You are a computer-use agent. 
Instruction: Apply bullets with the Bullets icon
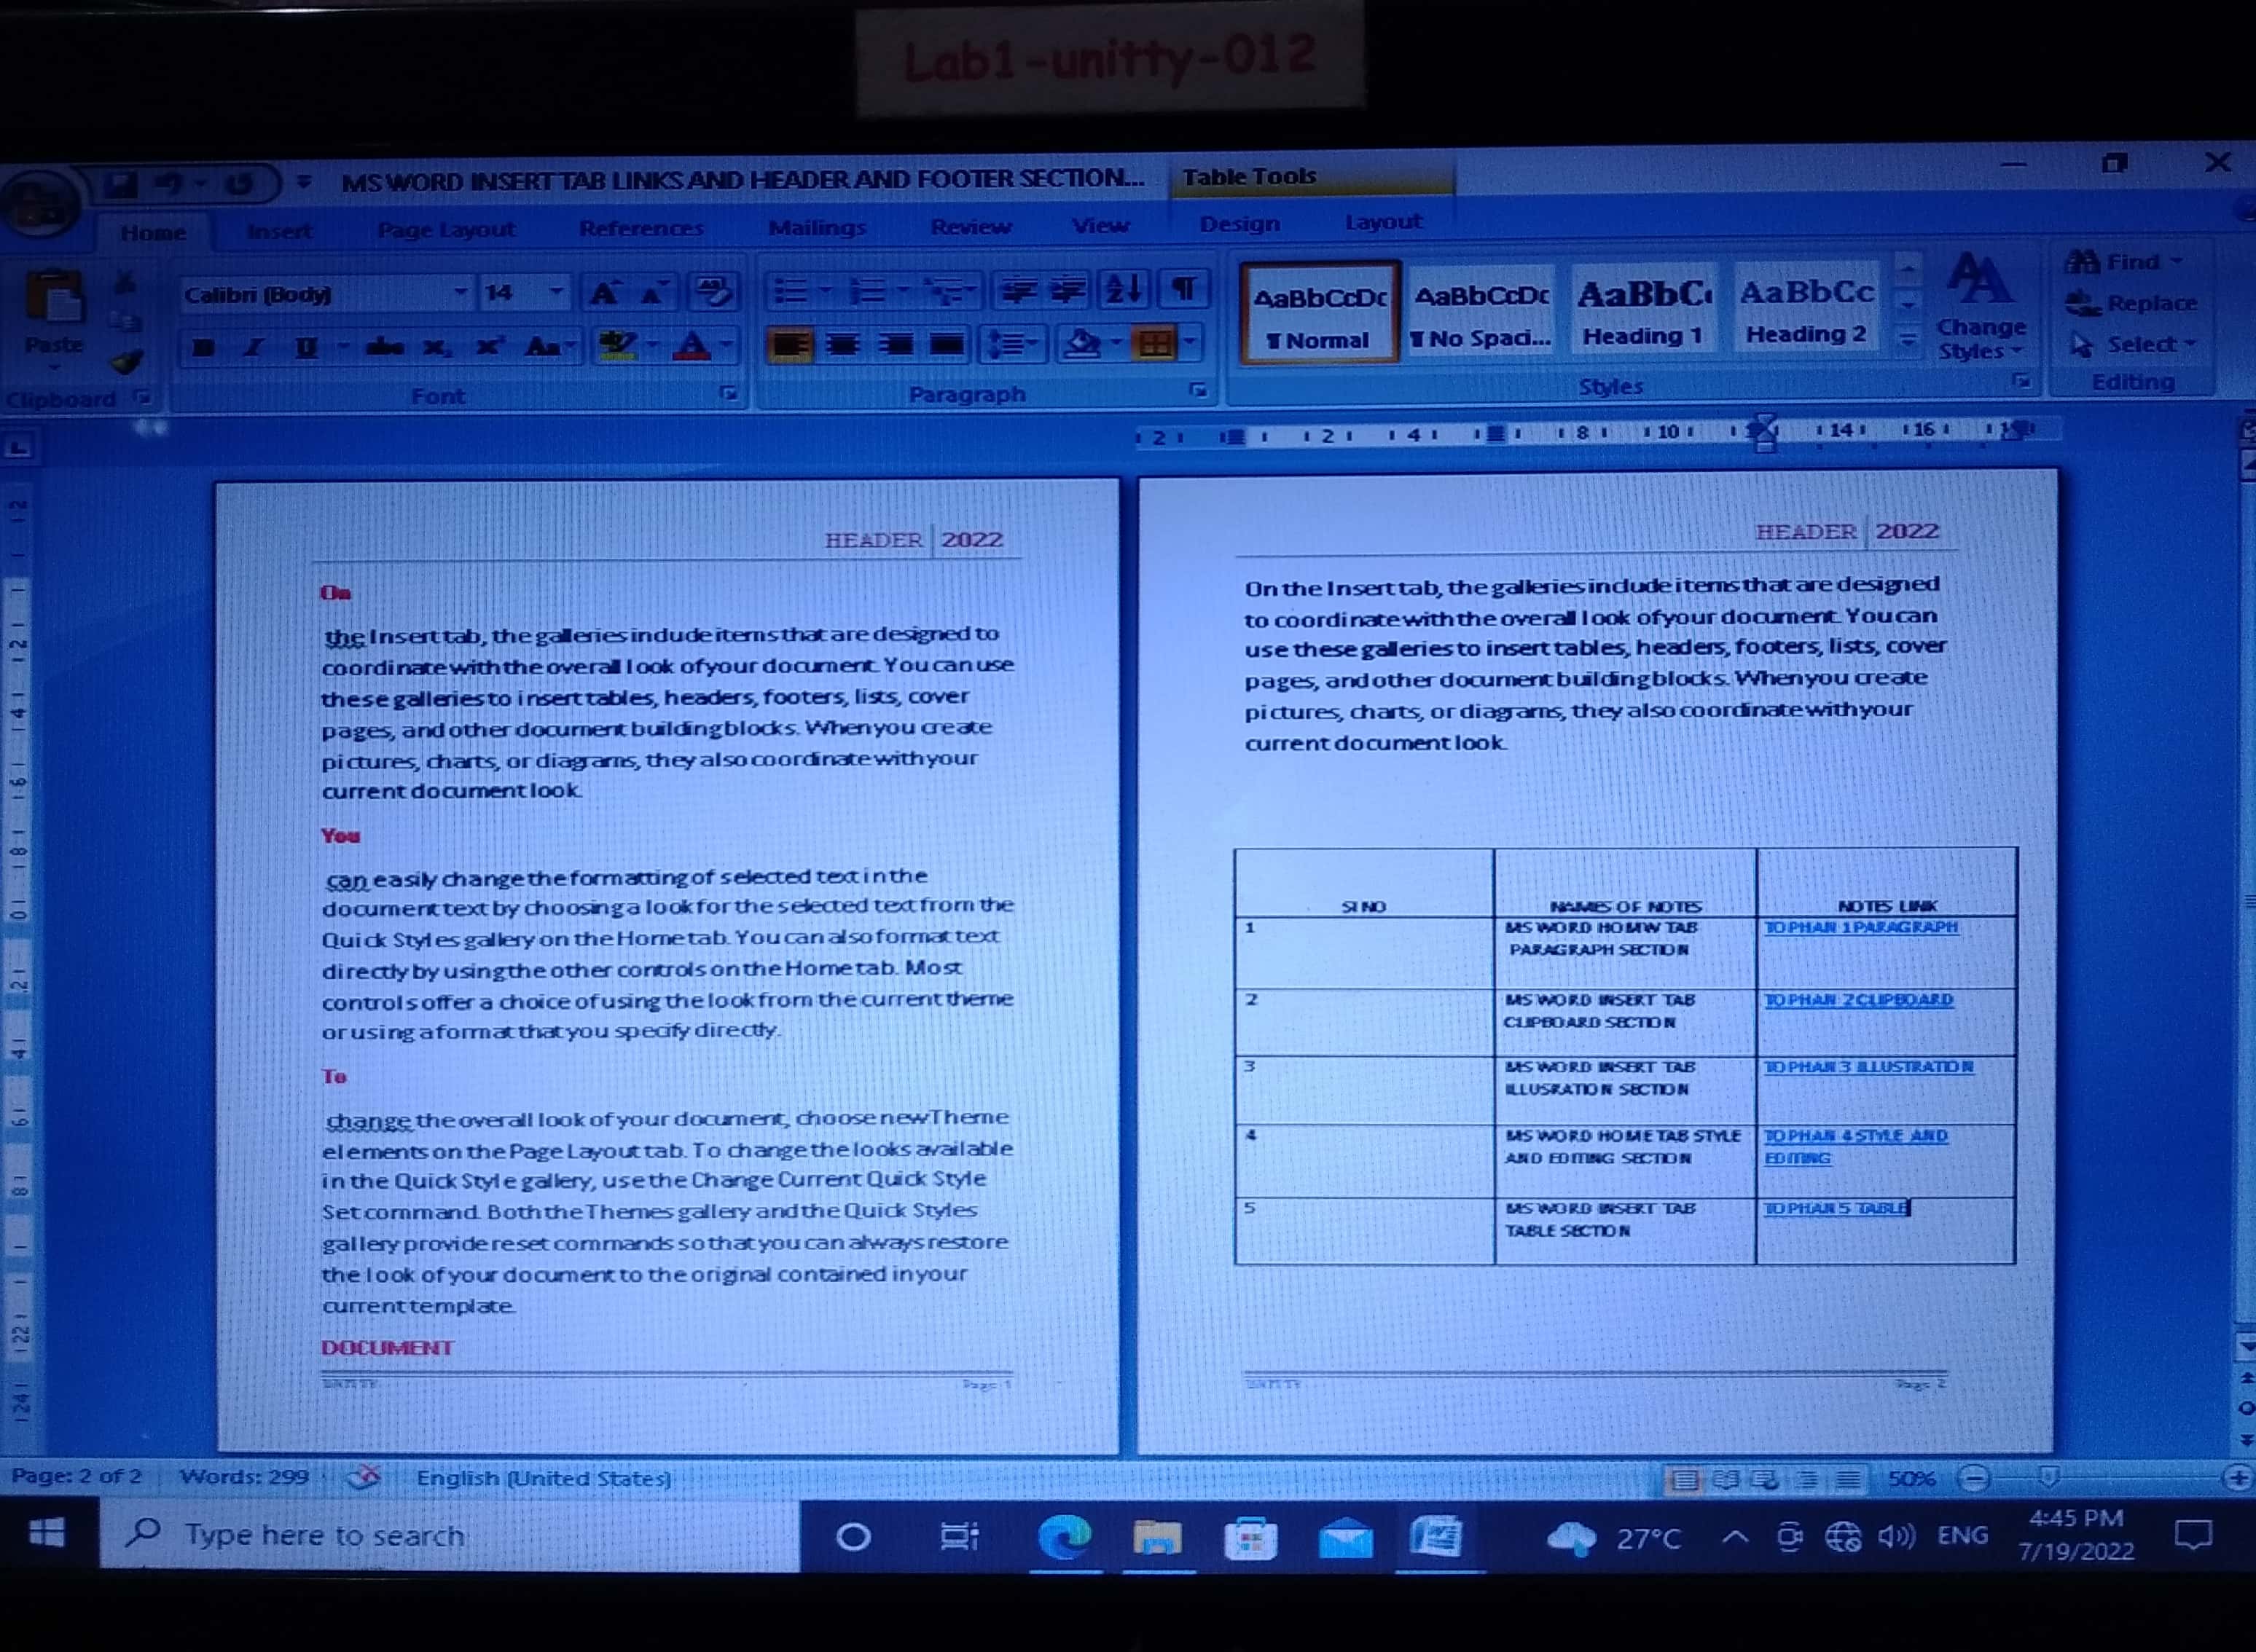[x=791, y=292]
